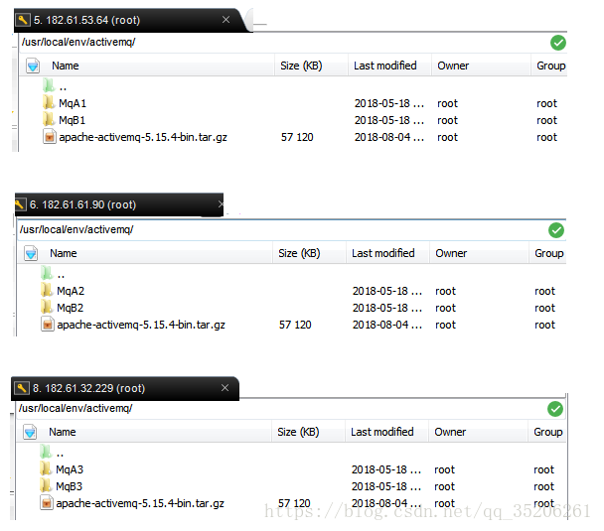604x531 pixels.
Task: Sort the second panel by Last modified
Action: point(382,253)
